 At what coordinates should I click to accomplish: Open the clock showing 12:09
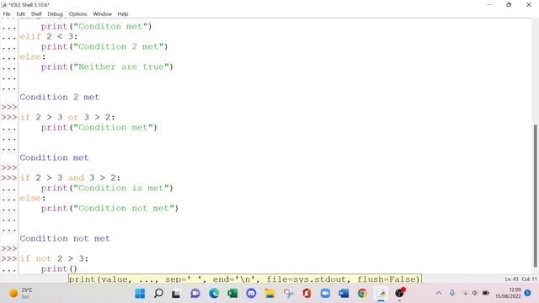[508, 293]
